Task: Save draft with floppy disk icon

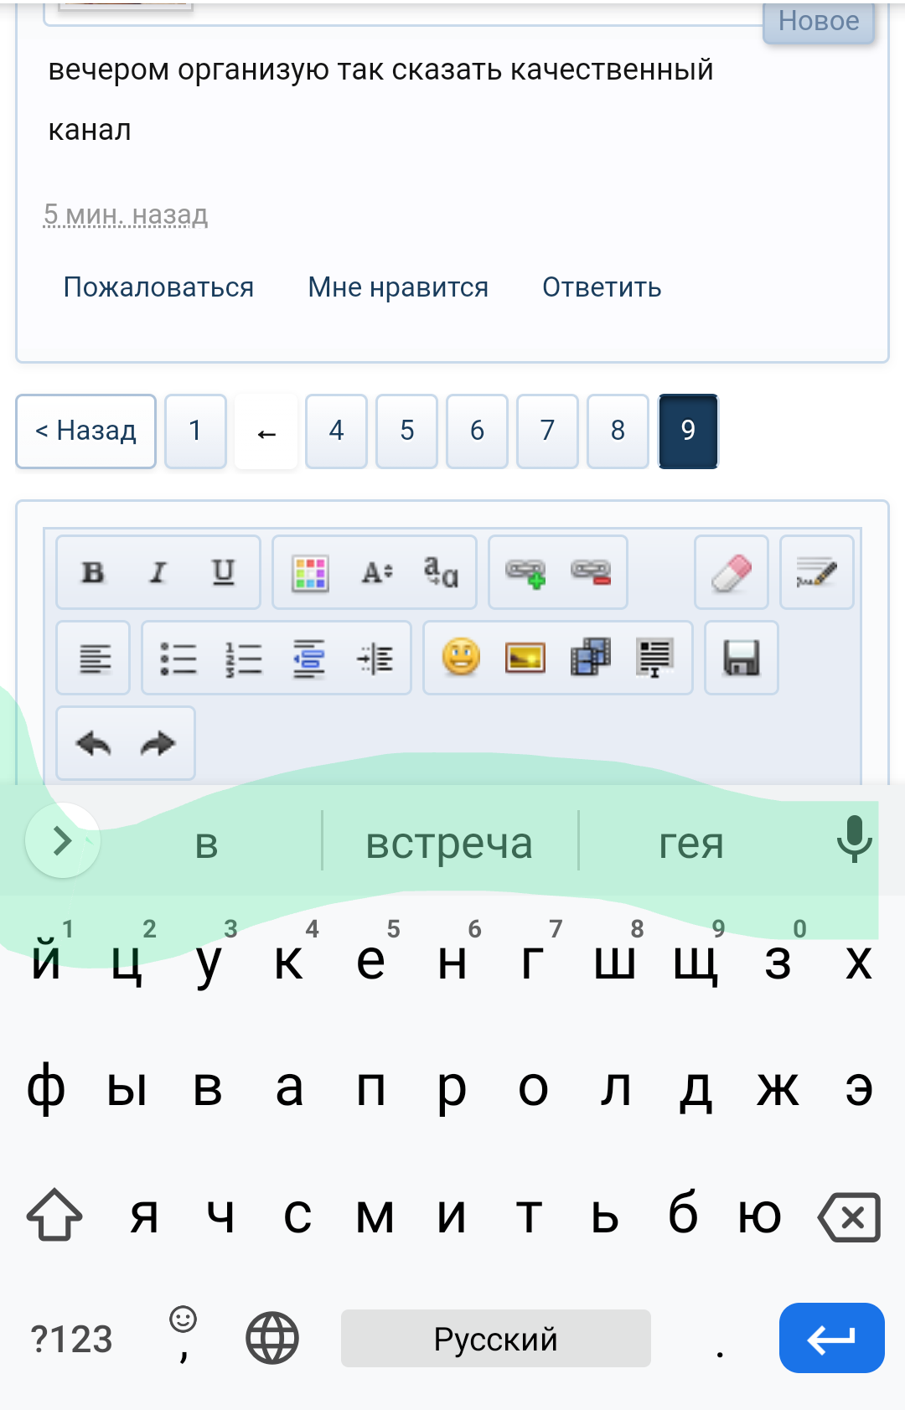Action: click(x=742, y=659)
